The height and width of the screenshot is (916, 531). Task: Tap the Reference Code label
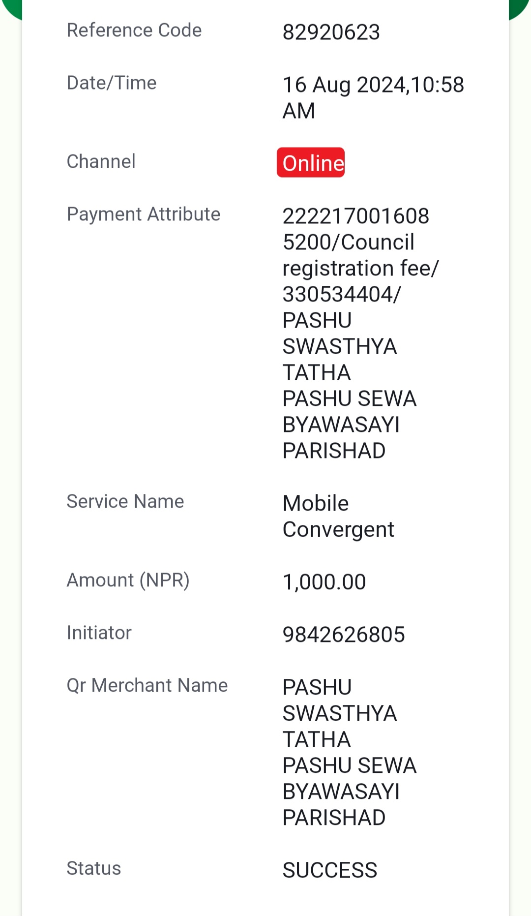(134, 31)
